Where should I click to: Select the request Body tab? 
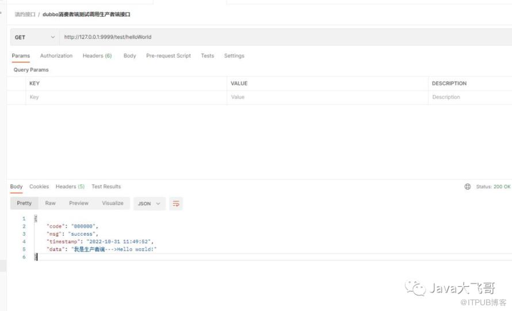(129, 56)
